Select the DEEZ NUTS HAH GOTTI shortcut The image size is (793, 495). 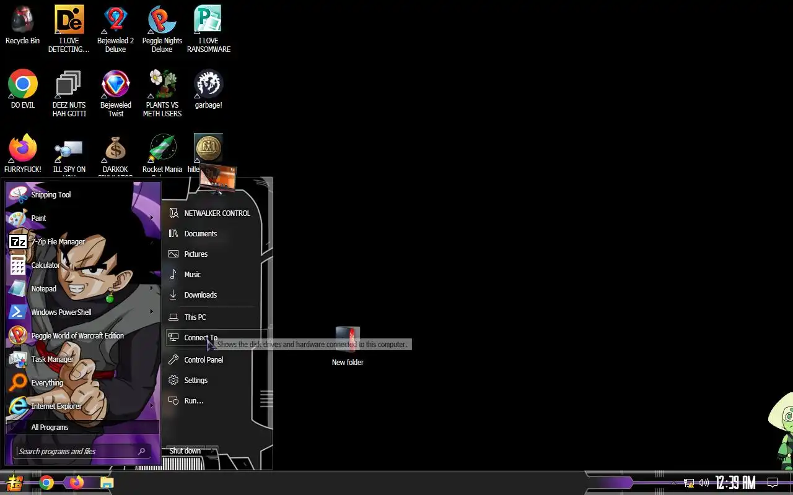(69, 94)
